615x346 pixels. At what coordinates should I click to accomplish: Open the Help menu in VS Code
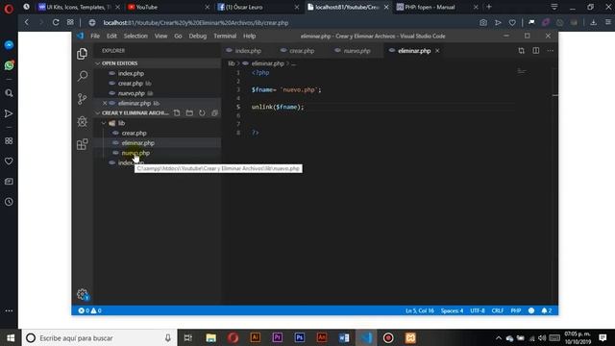click(250, 36)
